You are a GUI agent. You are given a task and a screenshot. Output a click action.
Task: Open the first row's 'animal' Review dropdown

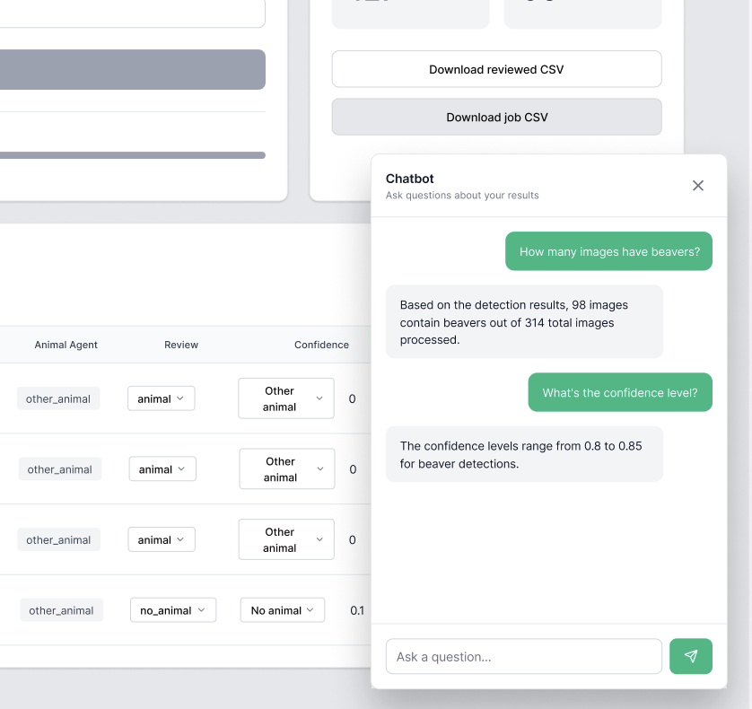coord(161,398)
